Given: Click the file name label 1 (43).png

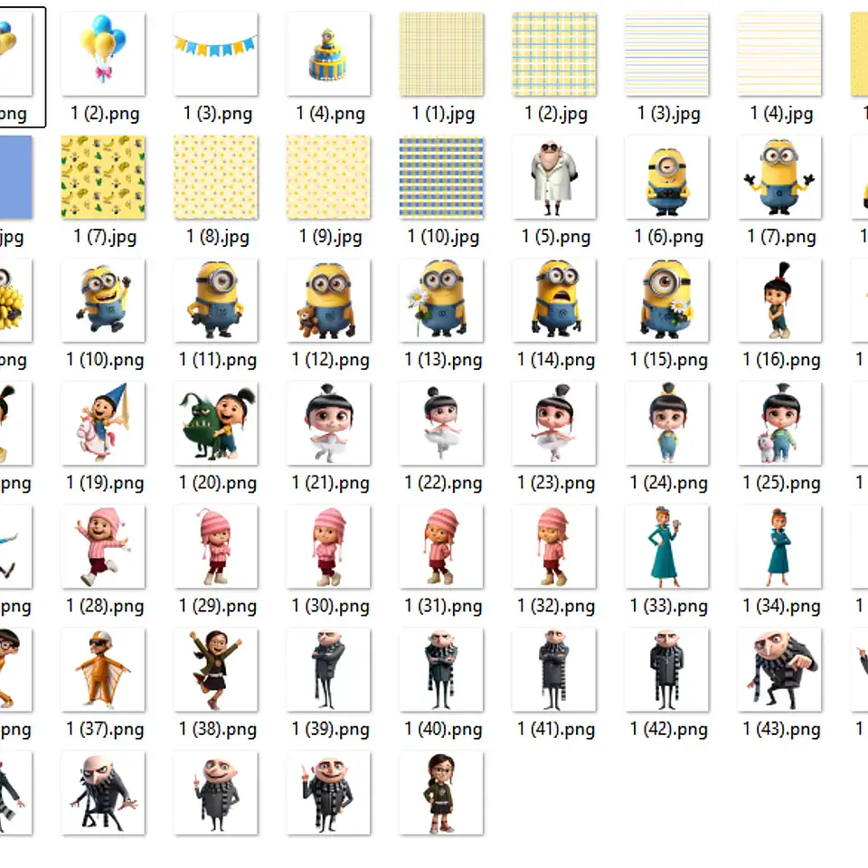Looking at the screenshot, I should pos(781,729).
